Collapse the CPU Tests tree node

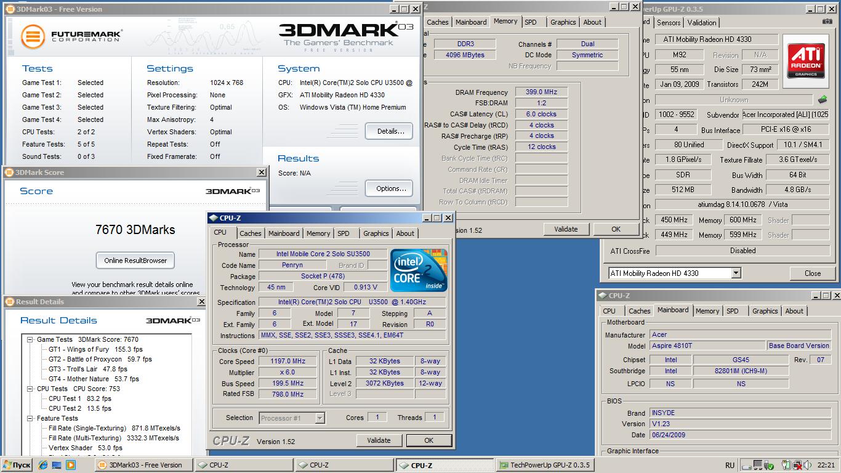click(29, 389)
